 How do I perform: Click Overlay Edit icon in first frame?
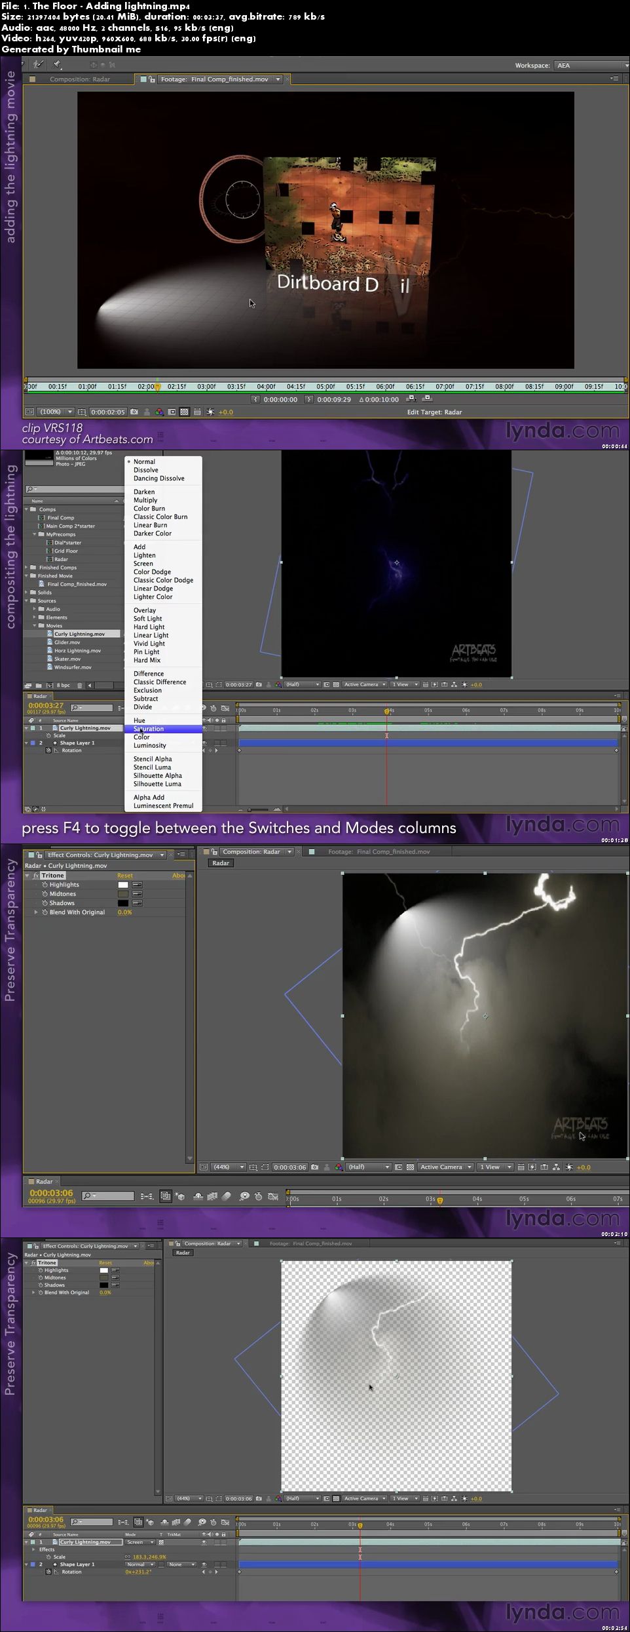tap(427, 398)
